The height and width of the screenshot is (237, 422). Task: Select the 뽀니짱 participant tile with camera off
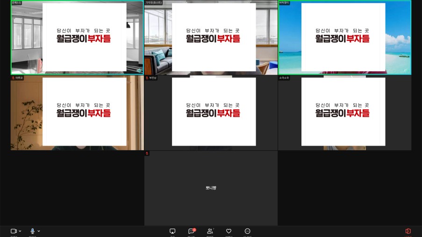(211, 188)
